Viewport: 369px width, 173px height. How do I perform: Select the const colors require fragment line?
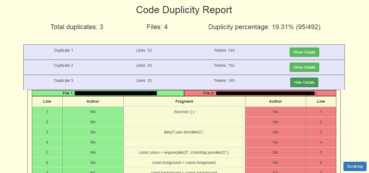184,152
